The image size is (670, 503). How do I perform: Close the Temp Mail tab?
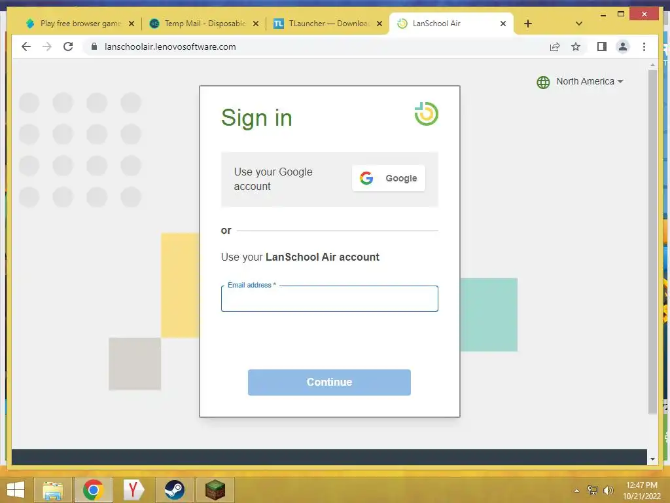point(256,24)
